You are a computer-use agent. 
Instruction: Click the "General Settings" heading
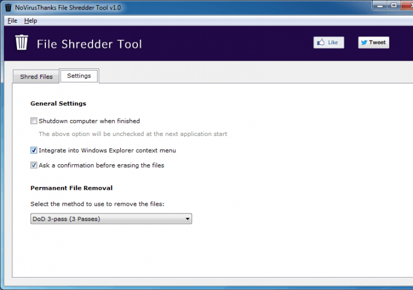tap(58, 103)
